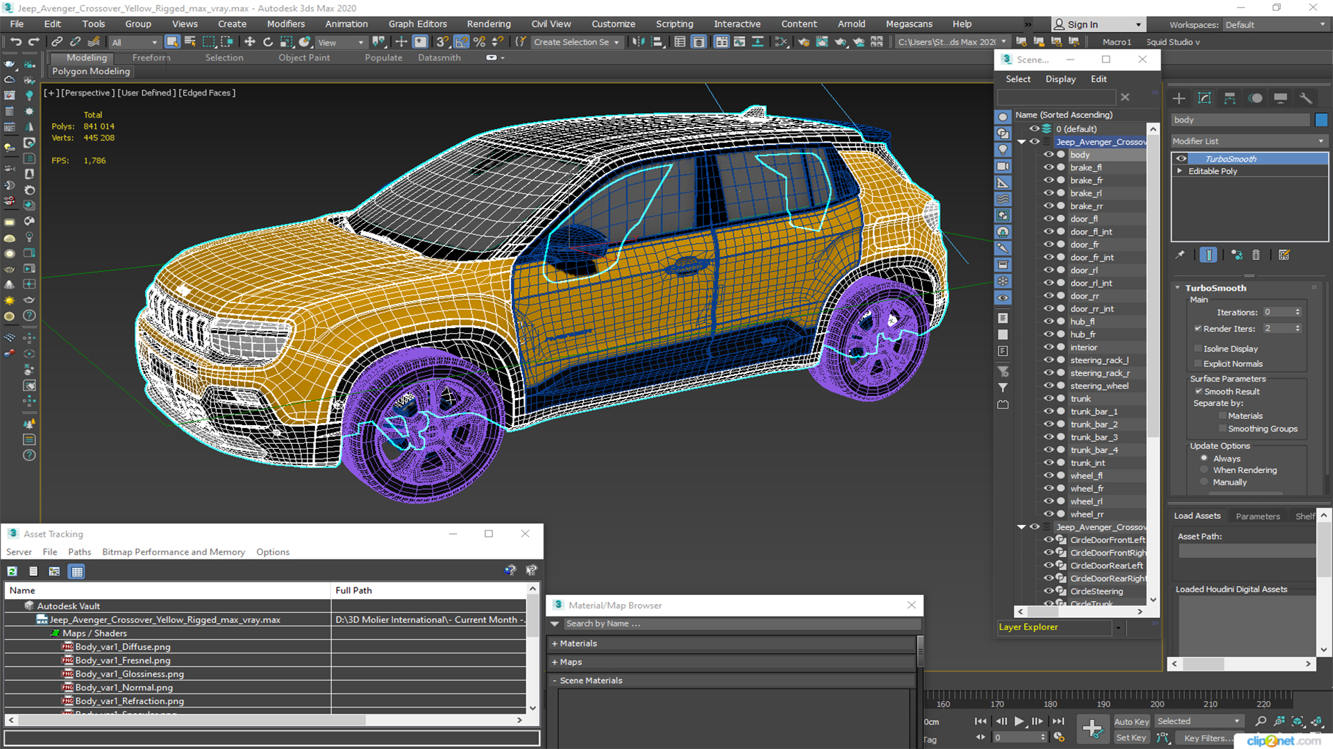Viewport: 1333px width, 749px height.
Task: Open the Modify panel tab icon
Action: (x=1205, y=98)
